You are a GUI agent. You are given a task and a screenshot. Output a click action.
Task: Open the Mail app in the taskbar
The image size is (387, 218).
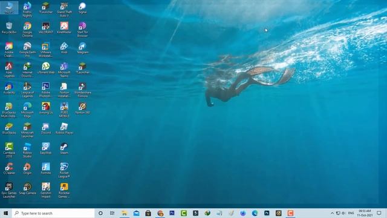136,213
